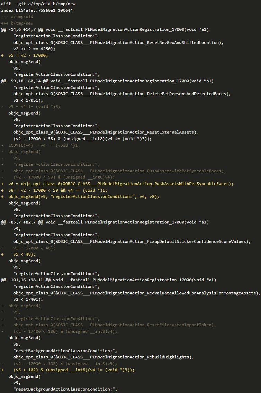Click removed line '(v2 - 17000 < 102) &'
The height and width of the screenshot is (393, 261).
(x=59, y=364)
